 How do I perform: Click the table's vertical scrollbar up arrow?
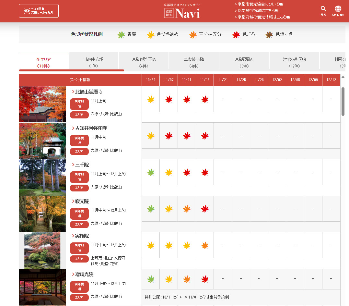tap(343, 77)
